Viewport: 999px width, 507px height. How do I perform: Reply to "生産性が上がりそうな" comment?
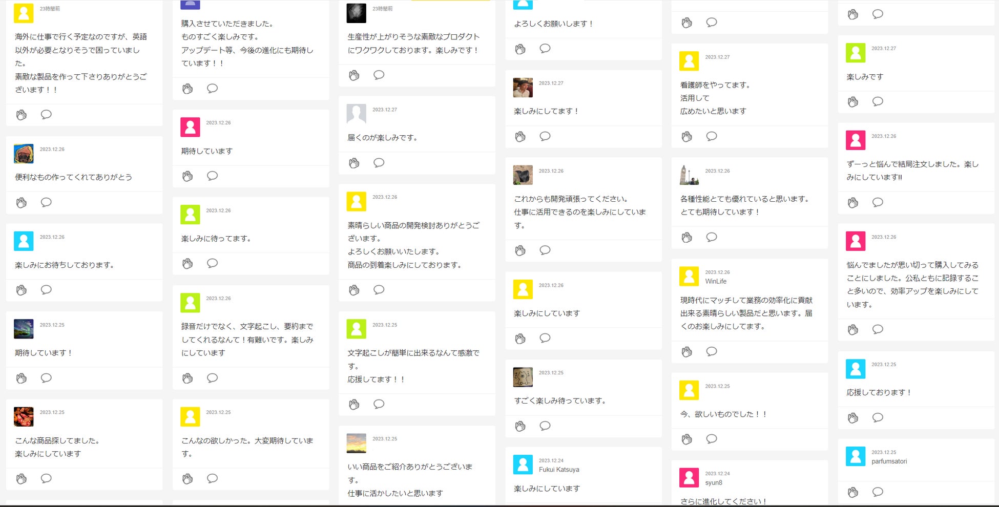point(379,75)
